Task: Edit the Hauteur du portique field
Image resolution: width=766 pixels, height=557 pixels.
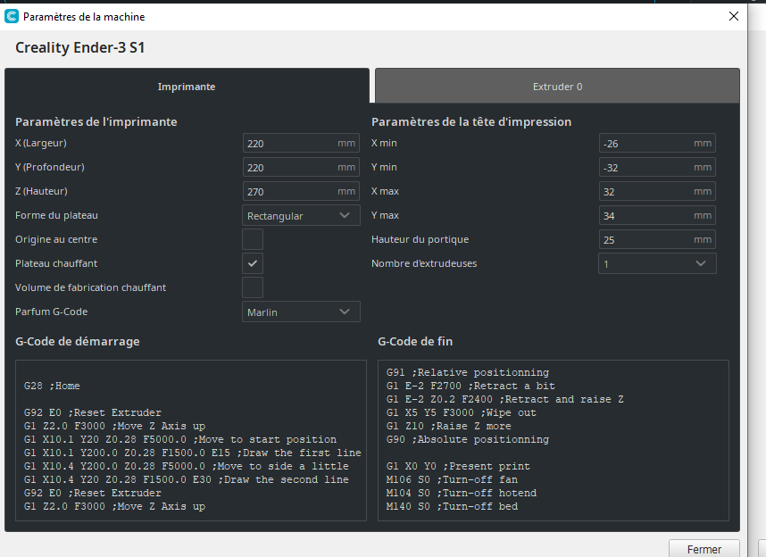Action: [658, 239]
